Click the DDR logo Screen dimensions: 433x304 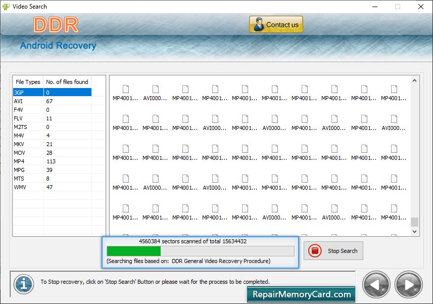pyautogui.click(x=56, y=25)
